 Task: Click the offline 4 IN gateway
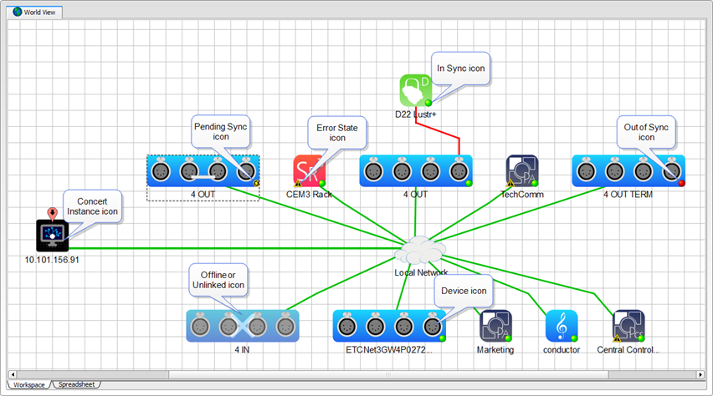pyautogui.click(x=242, y=326)
